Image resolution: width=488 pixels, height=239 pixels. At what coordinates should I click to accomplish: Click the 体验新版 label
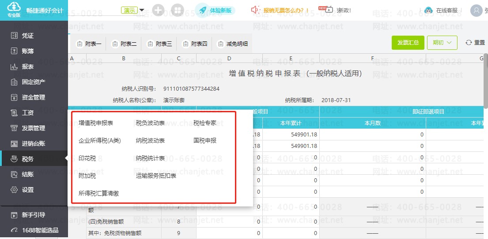pos(221,10)
